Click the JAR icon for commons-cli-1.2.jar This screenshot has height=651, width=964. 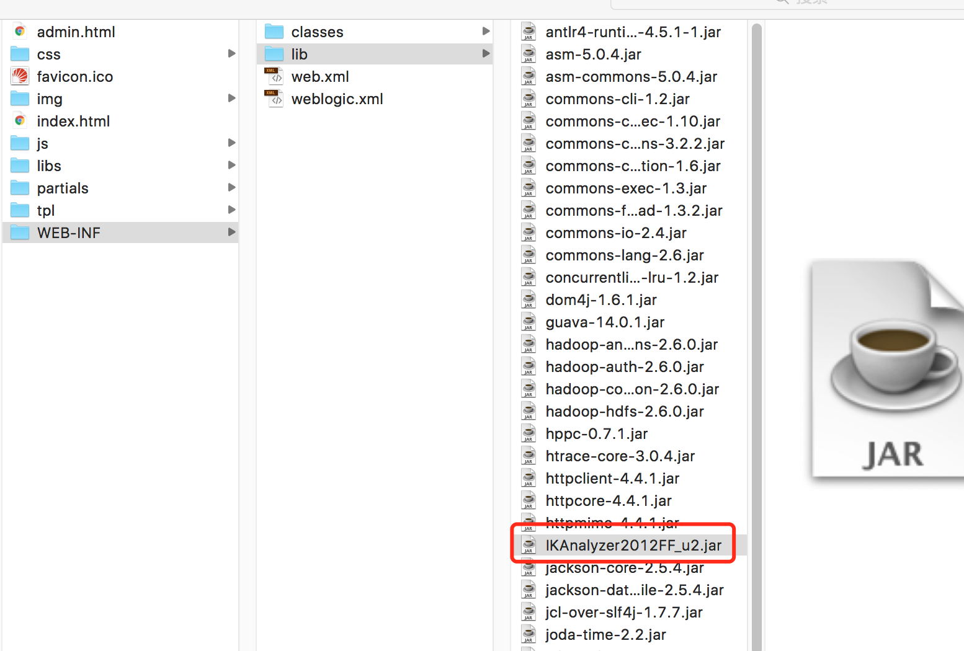529,99
